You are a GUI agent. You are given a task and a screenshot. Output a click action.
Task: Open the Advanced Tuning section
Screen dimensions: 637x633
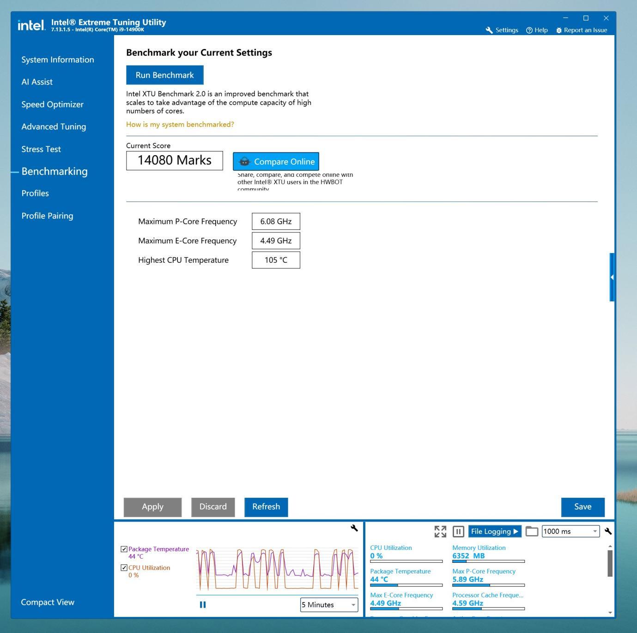pos(54,127)
